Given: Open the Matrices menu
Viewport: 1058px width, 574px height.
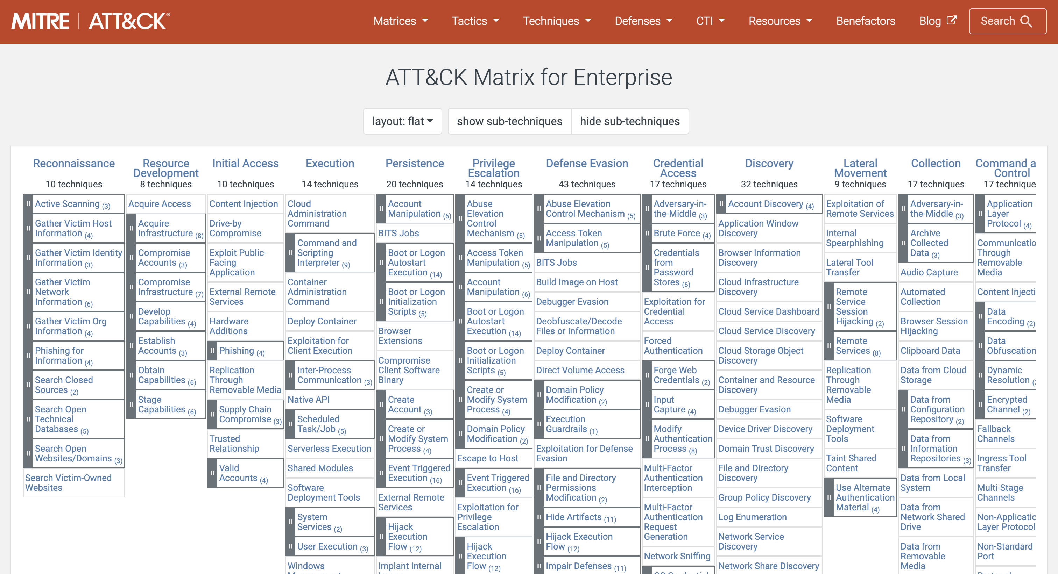Looking at the screenshot, I should click(401, 21).
